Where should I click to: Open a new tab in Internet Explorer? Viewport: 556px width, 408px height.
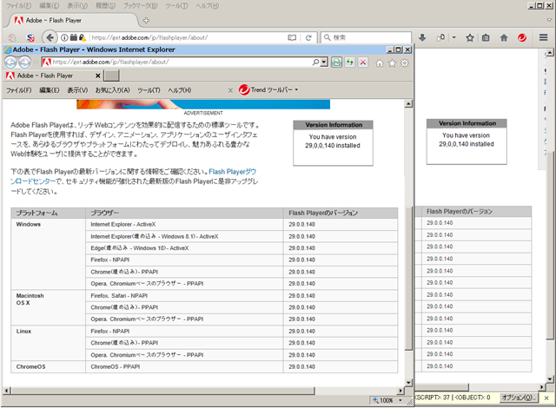click(x=112, y=76)
